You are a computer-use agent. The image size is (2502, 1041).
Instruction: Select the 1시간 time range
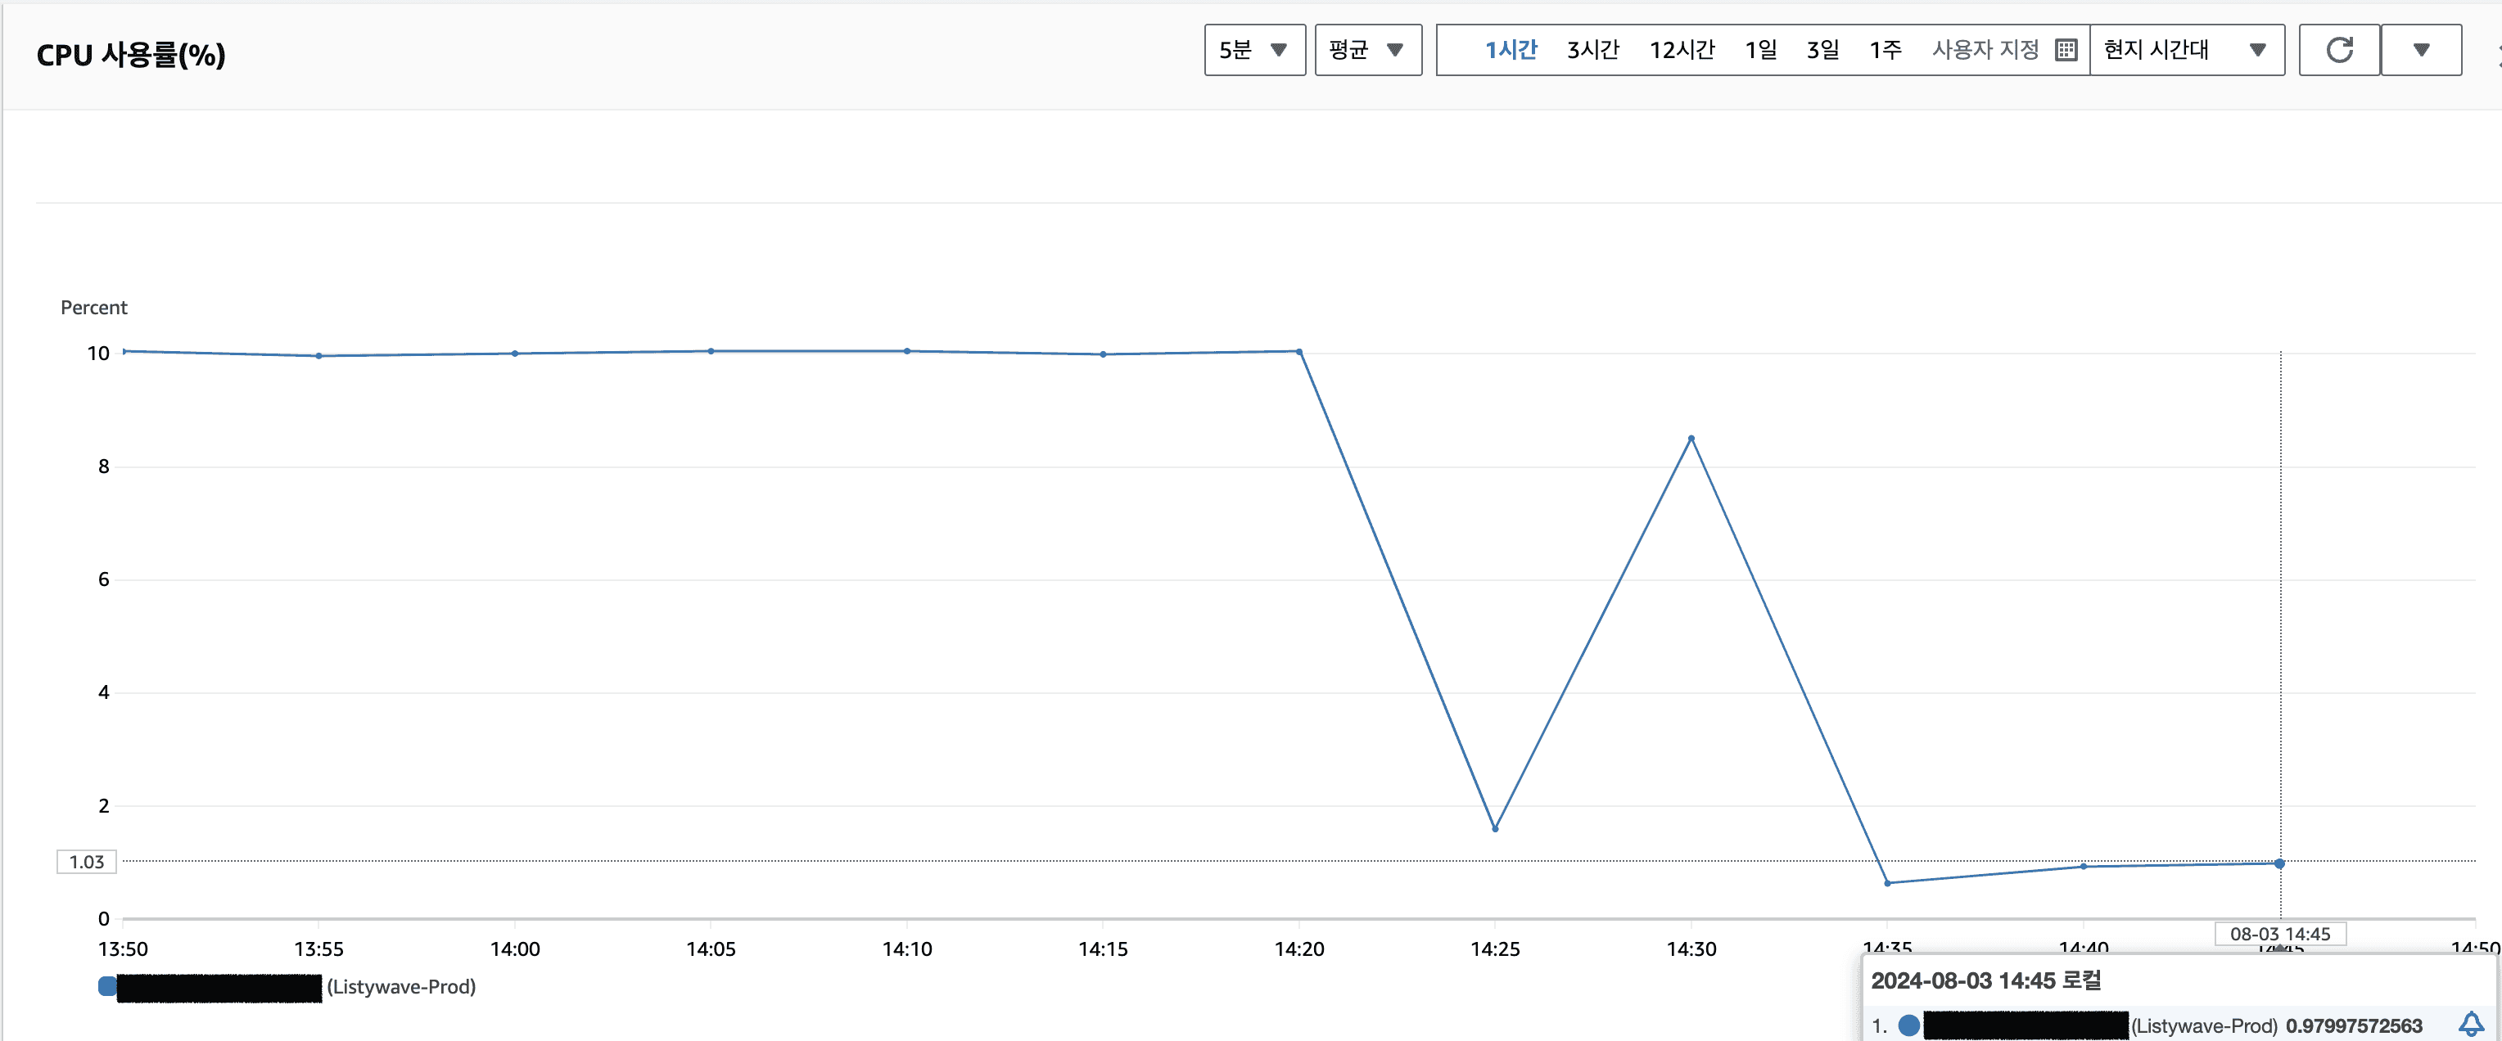[x=1511, y=50]
